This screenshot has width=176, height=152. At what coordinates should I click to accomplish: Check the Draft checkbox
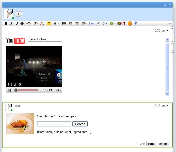(138, 144)
